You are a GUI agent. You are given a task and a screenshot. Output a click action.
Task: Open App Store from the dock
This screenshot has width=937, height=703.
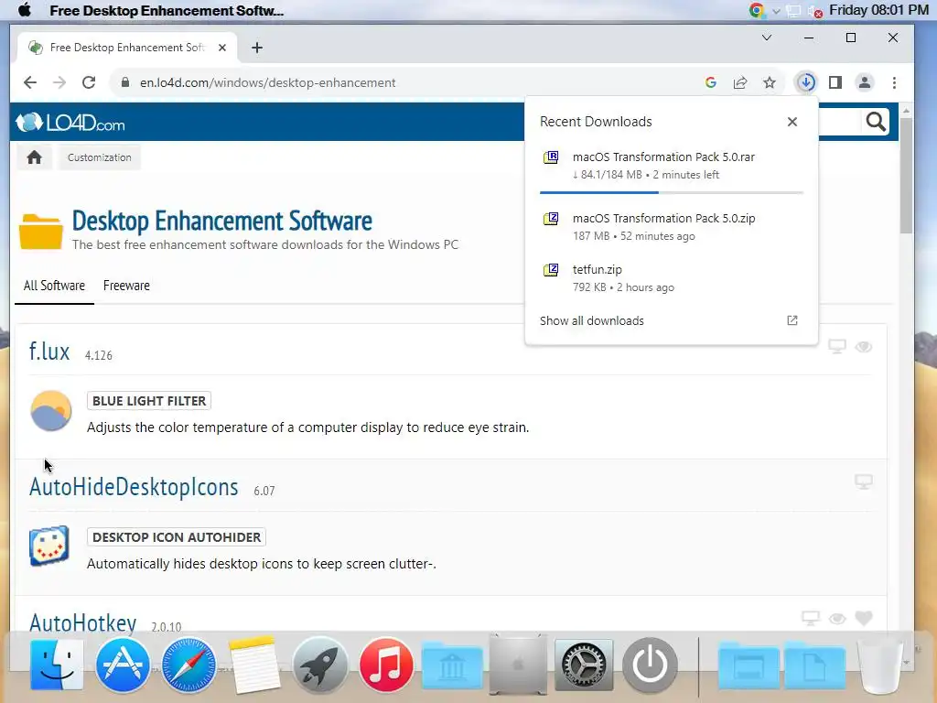click(123, 665)
